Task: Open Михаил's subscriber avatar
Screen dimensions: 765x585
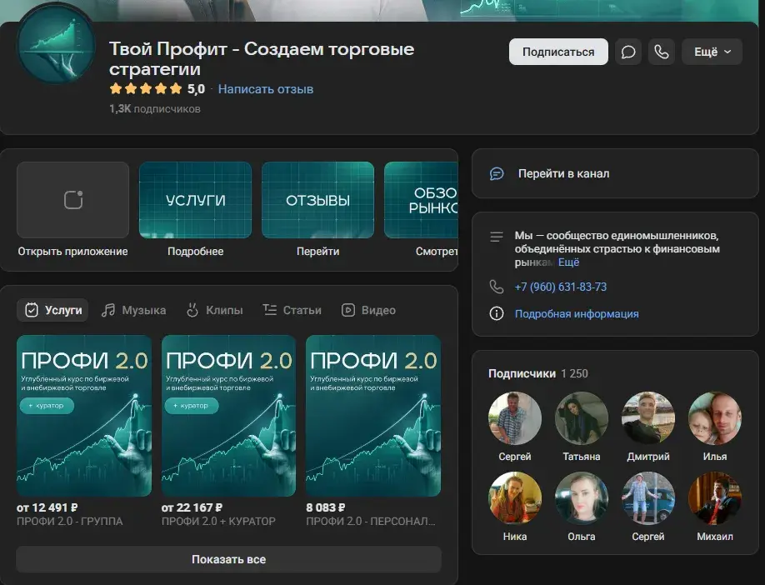Action: 715,498
